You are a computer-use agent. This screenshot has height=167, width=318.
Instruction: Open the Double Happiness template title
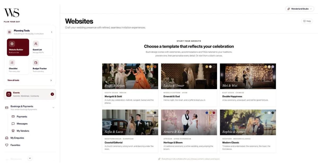(232, 96)
